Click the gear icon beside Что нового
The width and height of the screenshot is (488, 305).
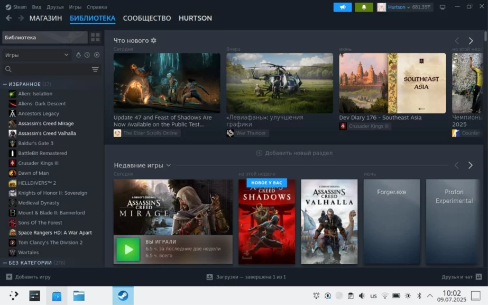tap(154, 41)
